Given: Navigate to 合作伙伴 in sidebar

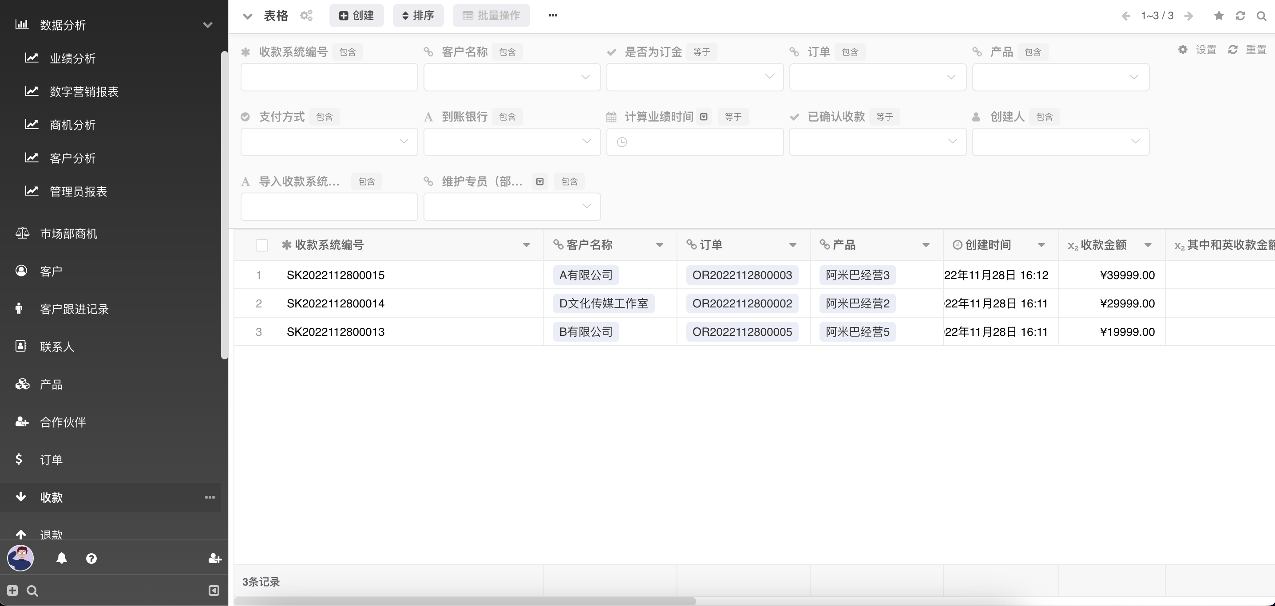Looking at the screenshot, I should pyautogui.click(x=63, y=421).
